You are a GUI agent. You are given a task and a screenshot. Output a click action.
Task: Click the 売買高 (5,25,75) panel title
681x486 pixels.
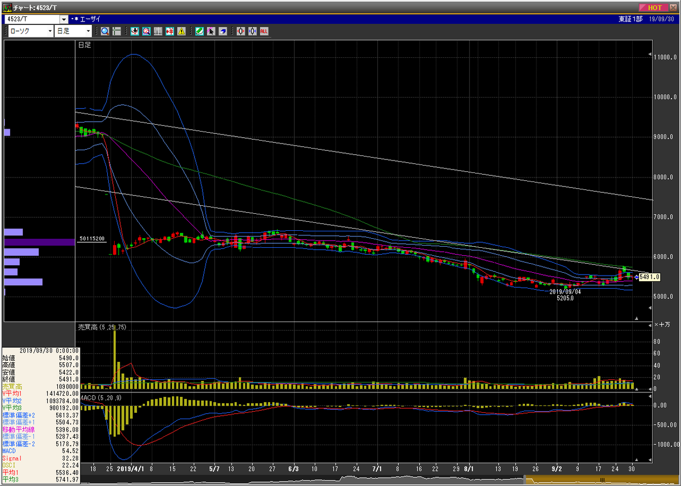(102, 327)
